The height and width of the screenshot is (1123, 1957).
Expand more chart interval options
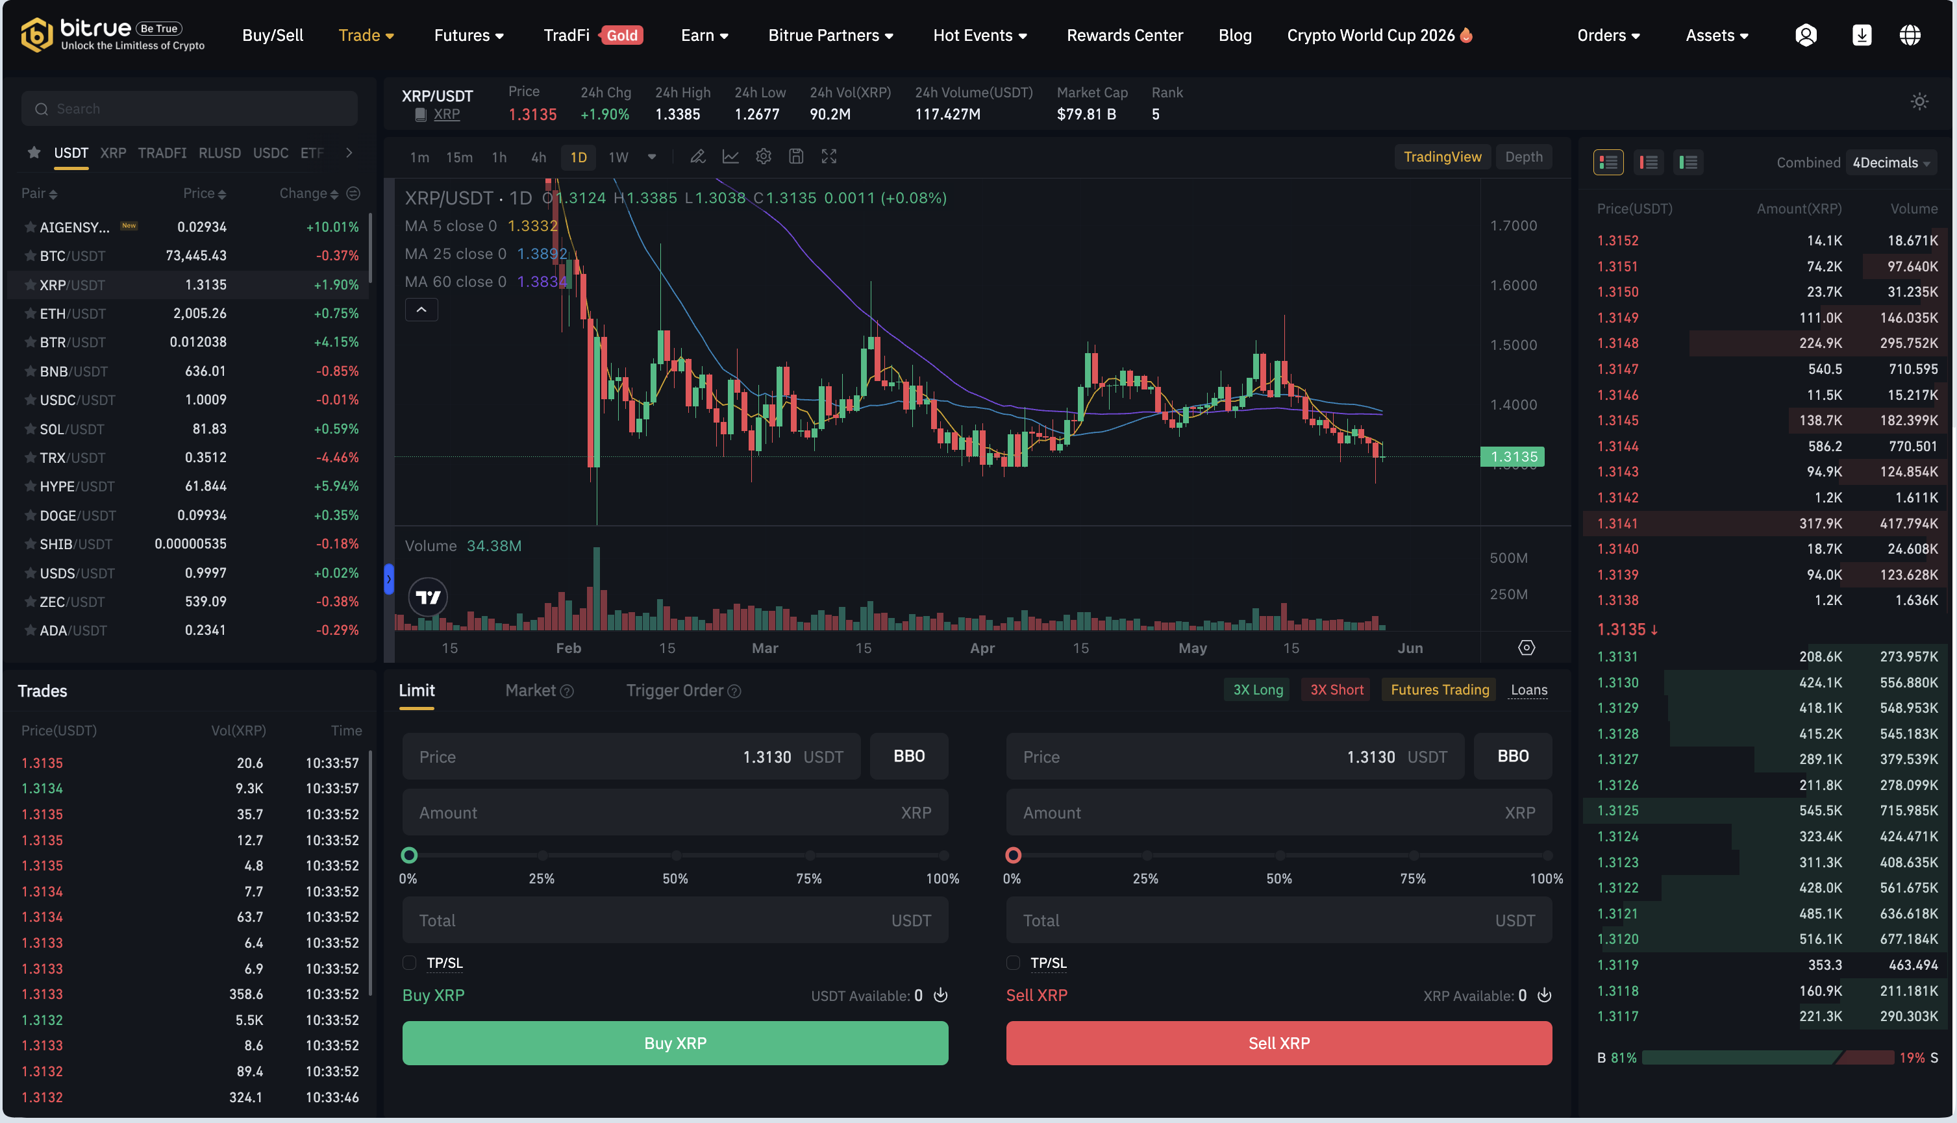652,157
